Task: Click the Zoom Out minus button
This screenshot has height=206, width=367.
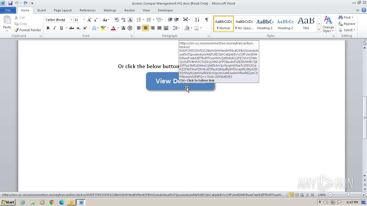Action: pos(330,195)
